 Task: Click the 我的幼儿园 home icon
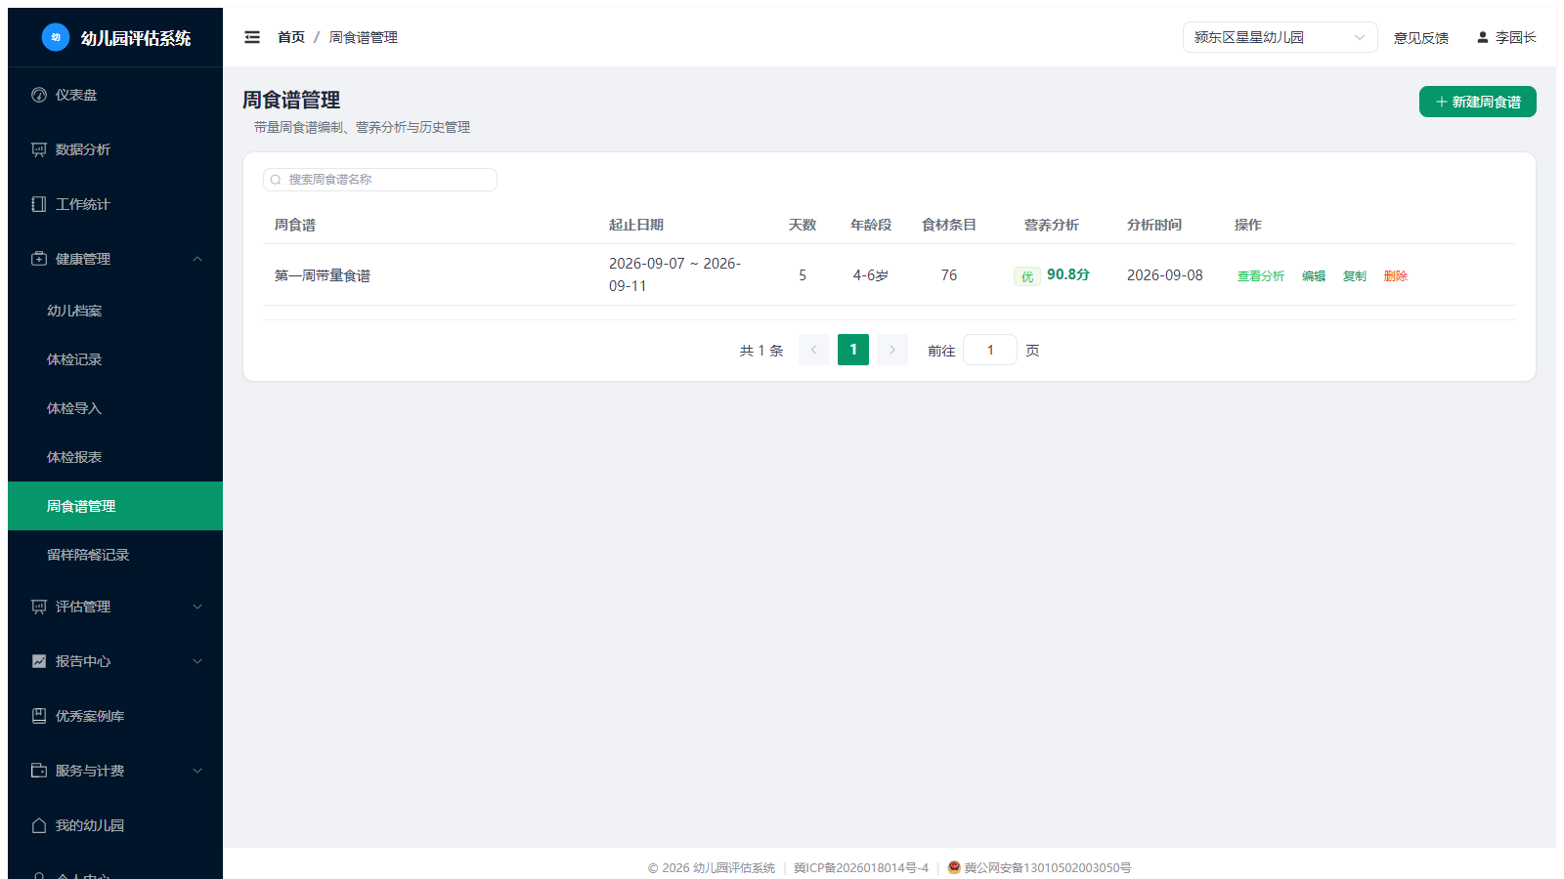(x=39, y=825)
